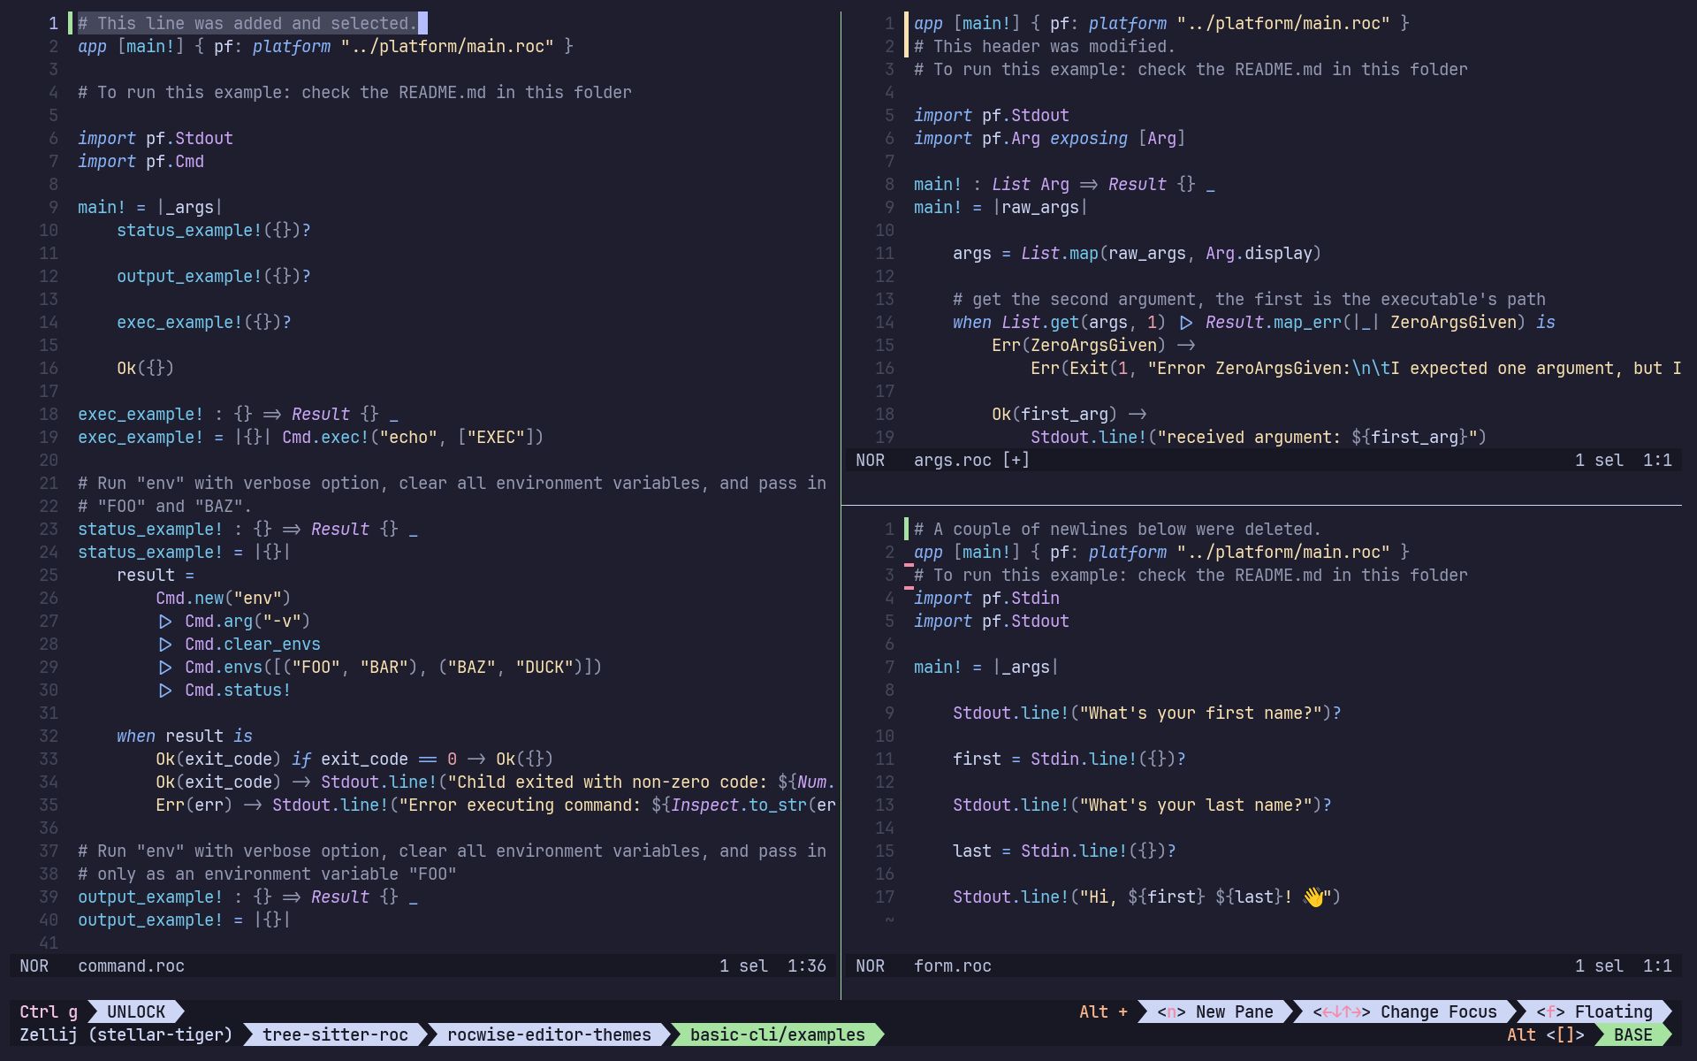Click "import pf.Cmd" in command.roc
This screenshot has width=1697, height=1061.
pos(141,161)
